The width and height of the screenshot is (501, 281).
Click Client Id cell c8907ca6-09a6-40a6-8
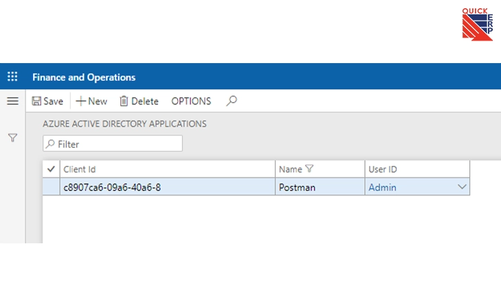(168, 186)
